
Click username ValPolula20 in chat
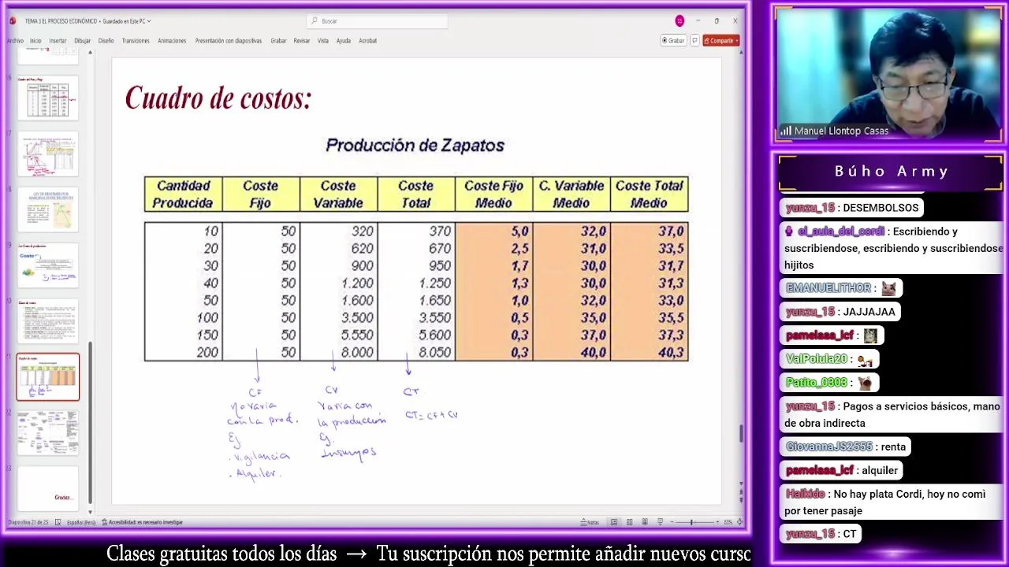point(816,359)
